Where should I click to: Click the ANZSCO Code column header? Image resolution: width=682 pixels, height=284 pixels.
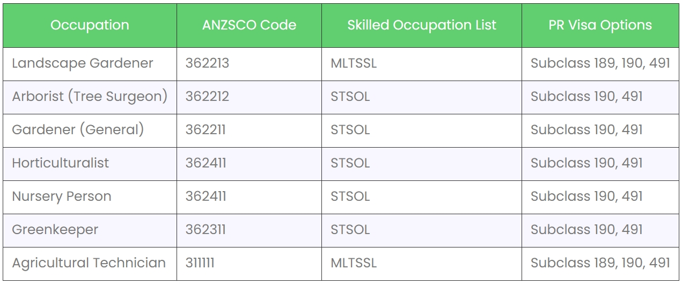coord(249,25)
